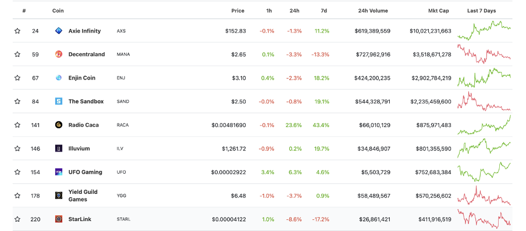Sort by 7d change column
Viewport: 526px width, 231px height.
pyautogui.click(x=324, y=10)
